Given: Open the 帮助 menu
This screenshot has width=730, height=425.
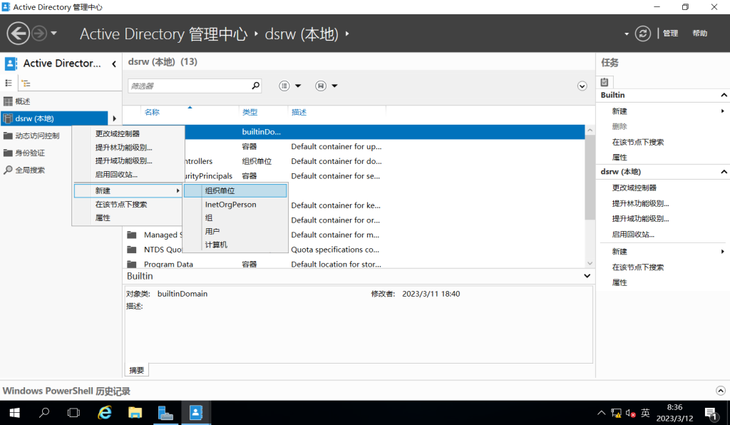Looking at the screenshot, I should [700, 34].
